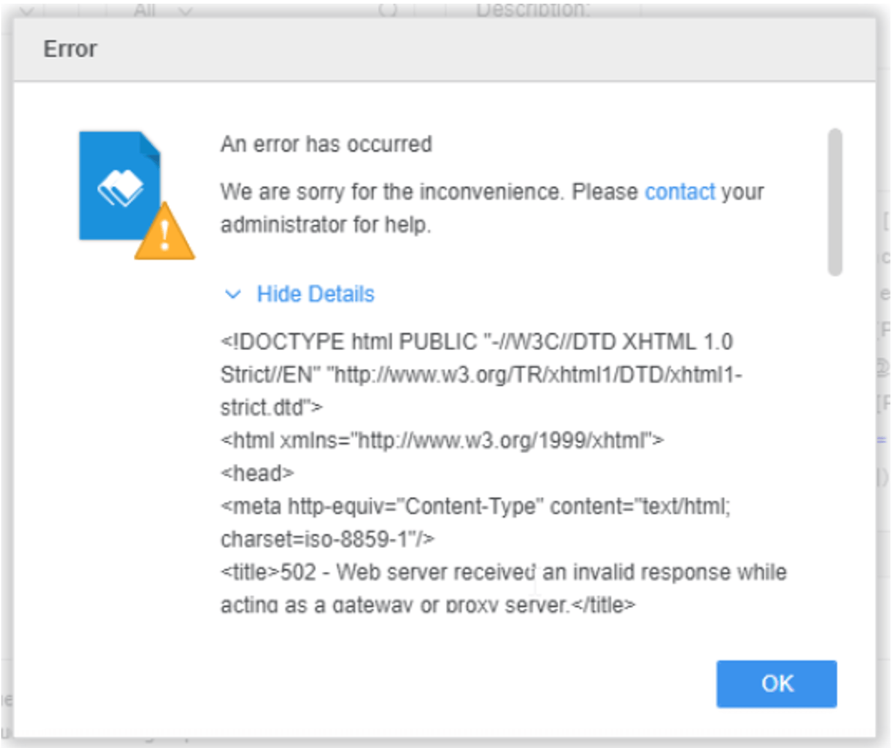Open the All dropdown behind the dialog
Viewport: 891px width, 748px height.
pyautogui.click(x=161, y=10)
